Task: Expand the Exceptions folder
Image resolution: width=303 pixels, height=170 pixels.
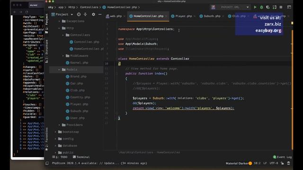Action: click(x=59, y=21)
